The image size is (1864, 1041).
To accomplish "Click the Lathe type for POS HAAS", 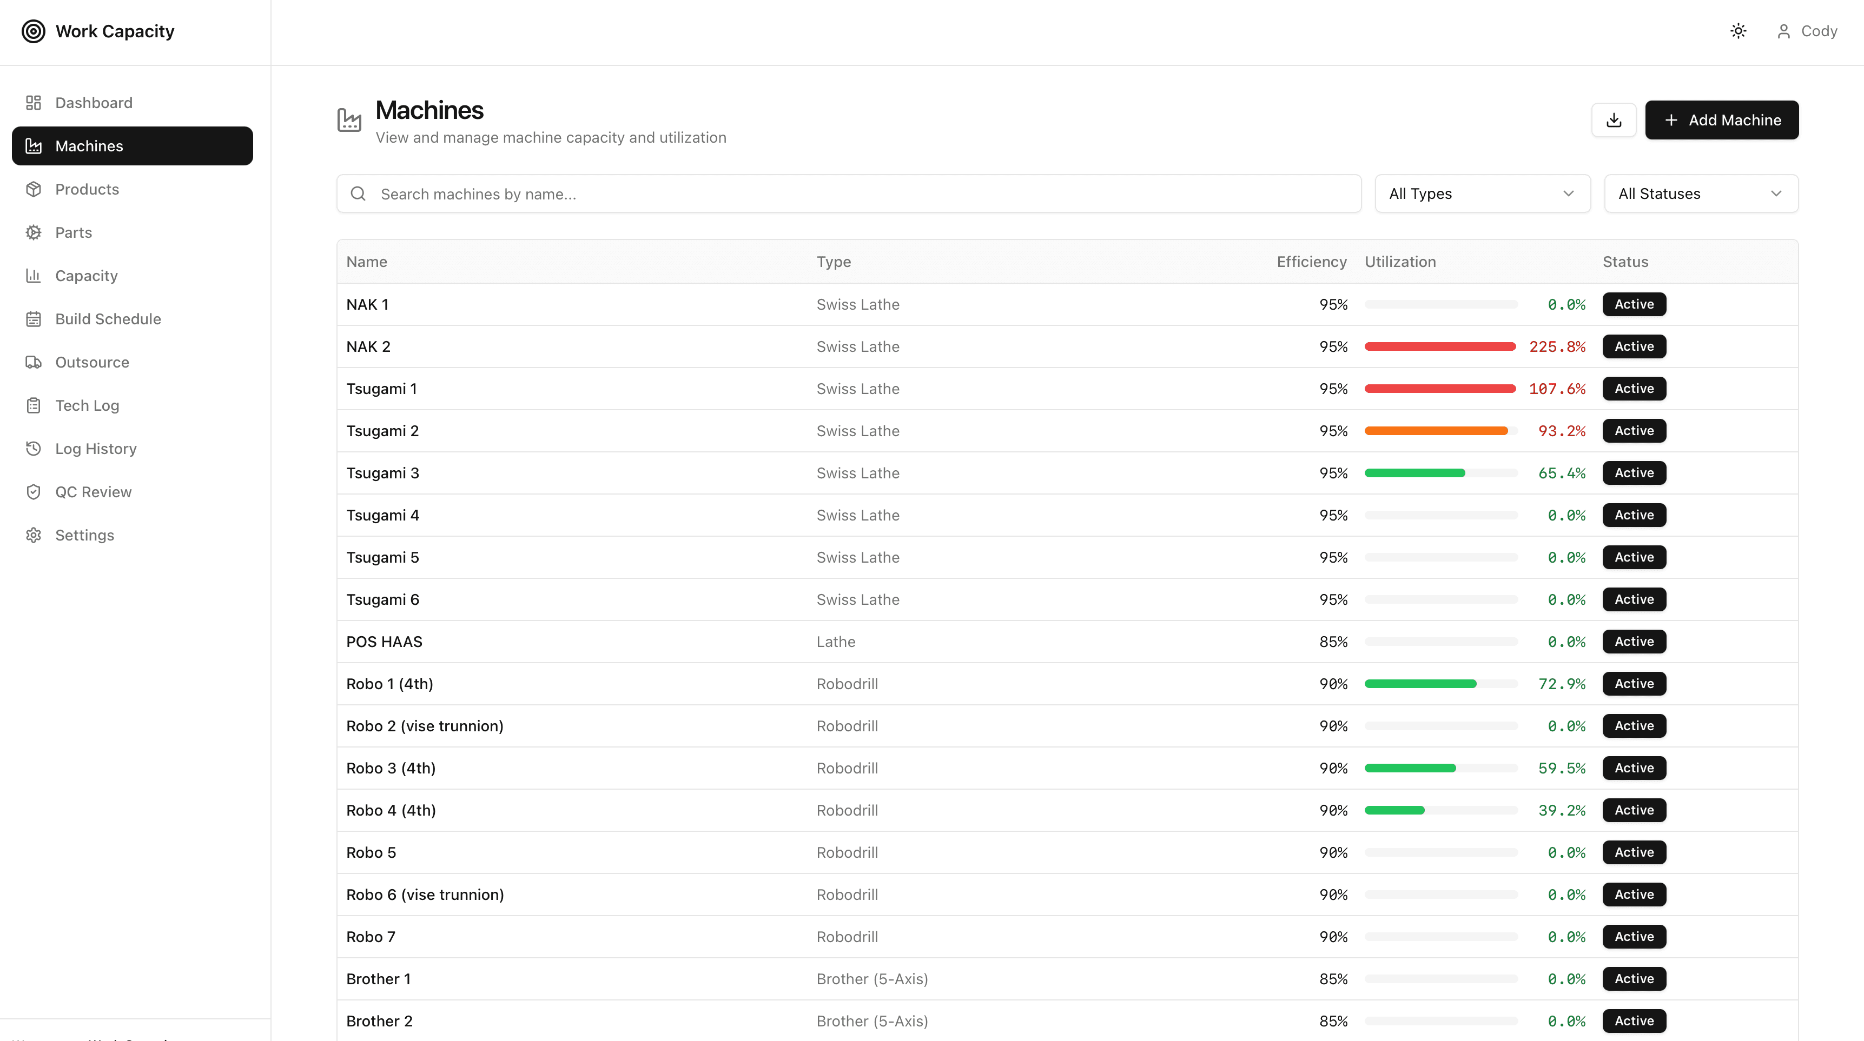I will (836, 642).
